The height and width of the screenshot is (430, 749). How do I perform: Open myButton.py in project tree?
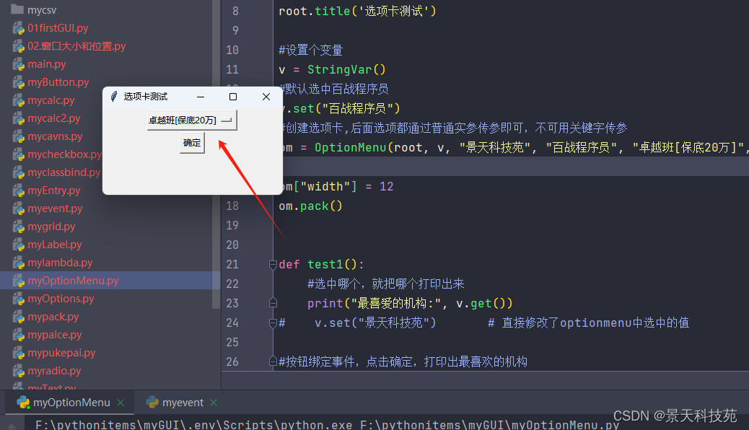[x=58, y=82]
